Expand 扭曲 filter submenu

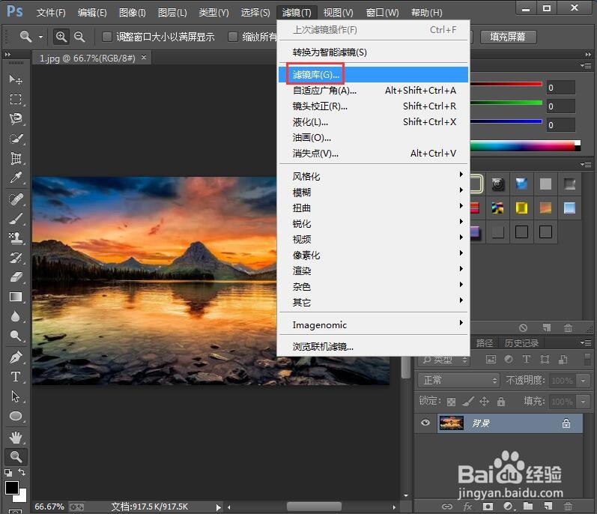tap(373, 208)
